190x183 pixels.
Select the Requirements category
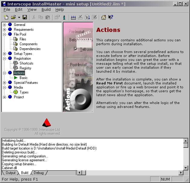[x=24, y=30]
